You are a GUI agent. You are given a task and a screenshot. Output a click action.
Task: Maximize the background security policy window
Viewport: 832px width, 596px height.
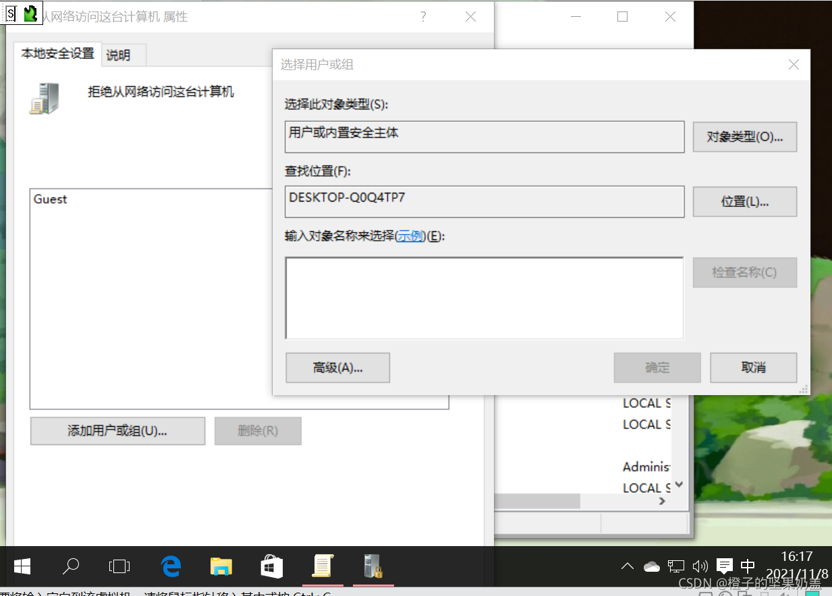point(622,17)
